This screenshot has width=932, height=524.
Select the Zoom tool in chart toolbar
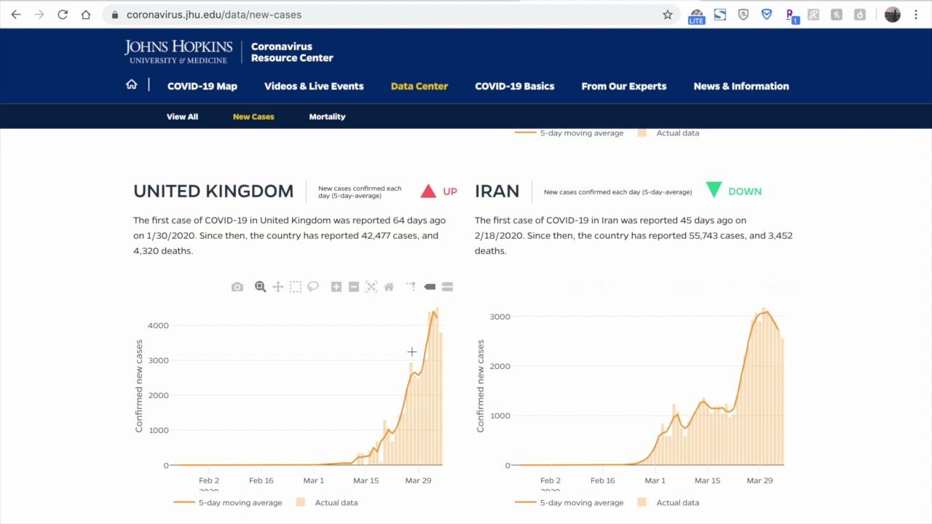(260, 287)
